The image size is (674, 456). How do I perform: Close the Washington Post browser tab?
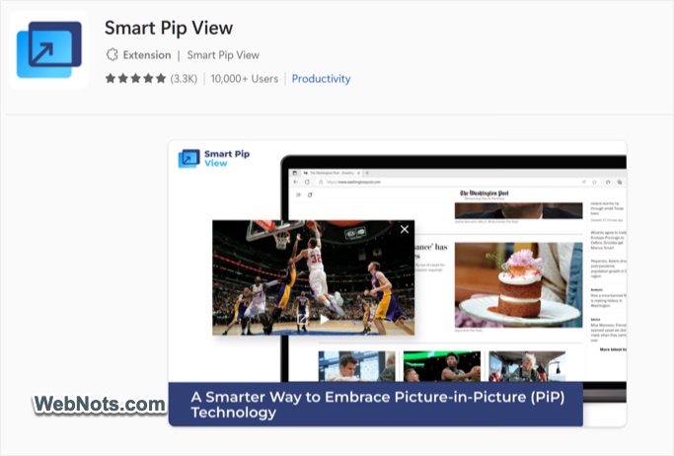(359, 173)
